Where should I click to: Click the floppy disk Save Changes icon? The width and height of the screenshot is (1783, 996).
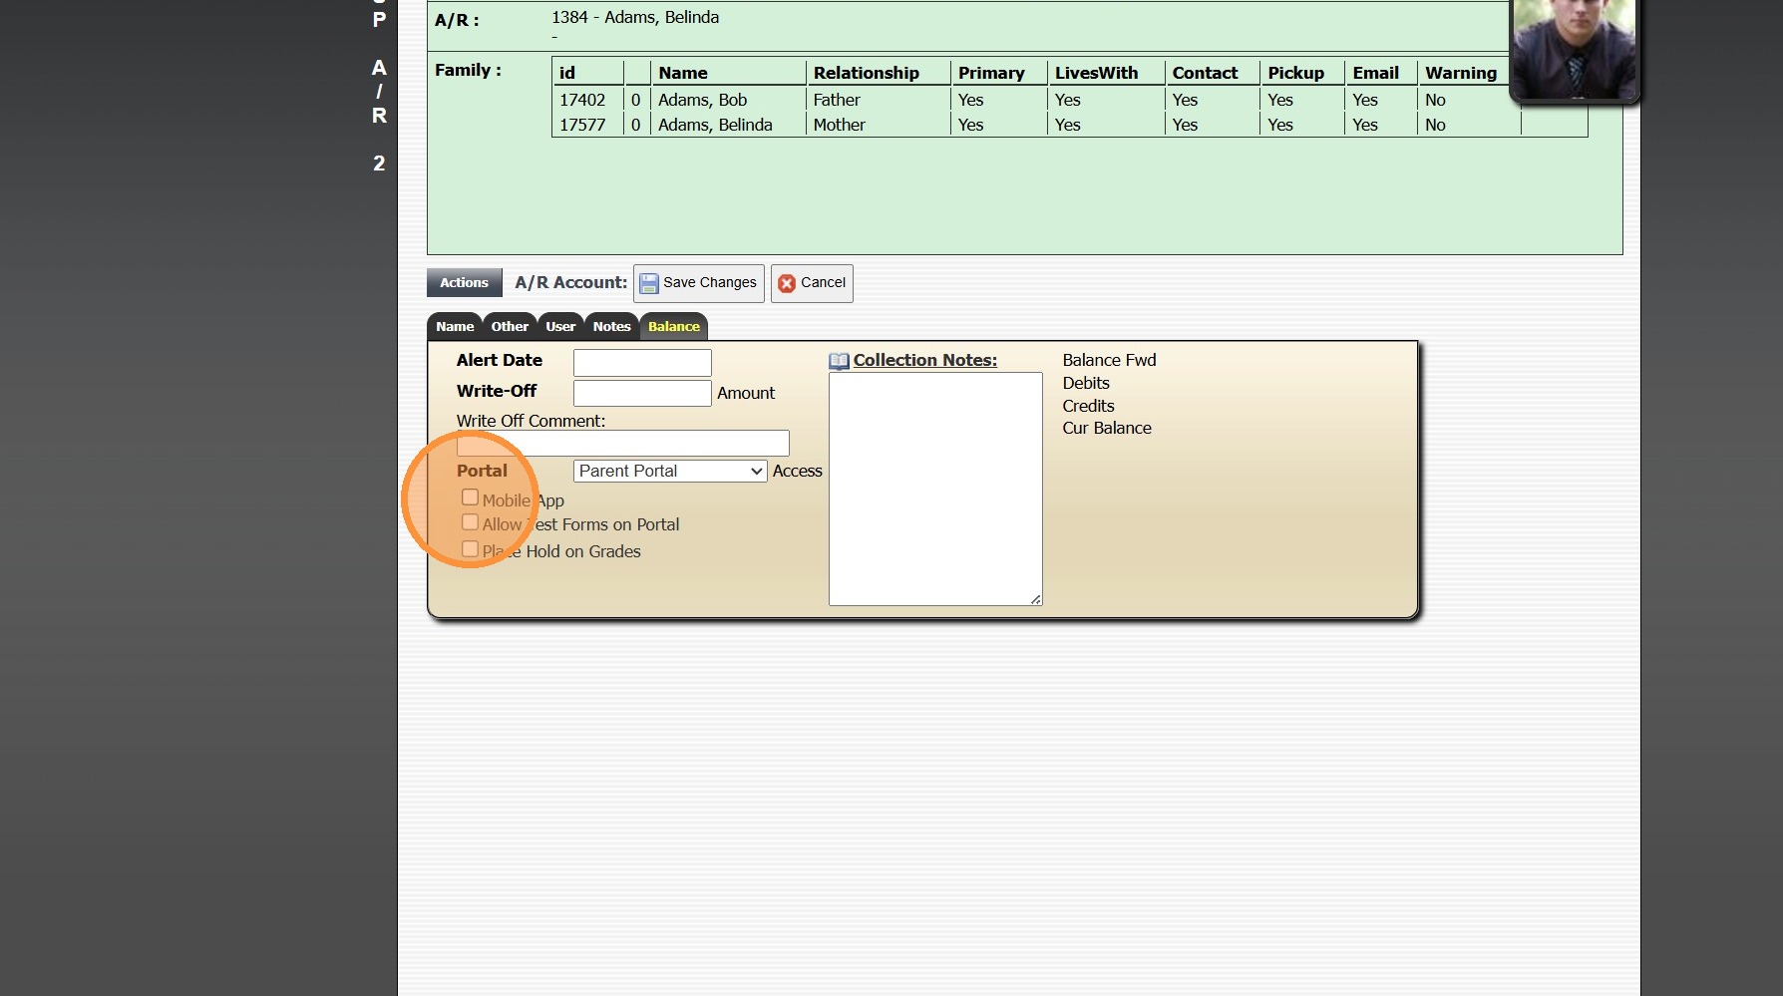click(x=649, y=283)
